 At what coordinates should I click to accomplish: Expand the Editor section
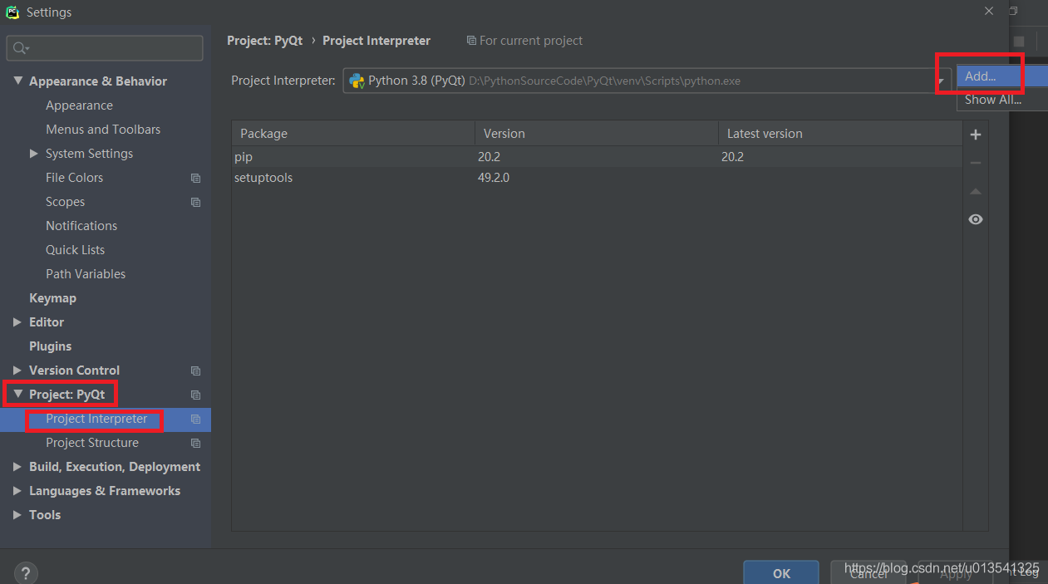[17, 321]
